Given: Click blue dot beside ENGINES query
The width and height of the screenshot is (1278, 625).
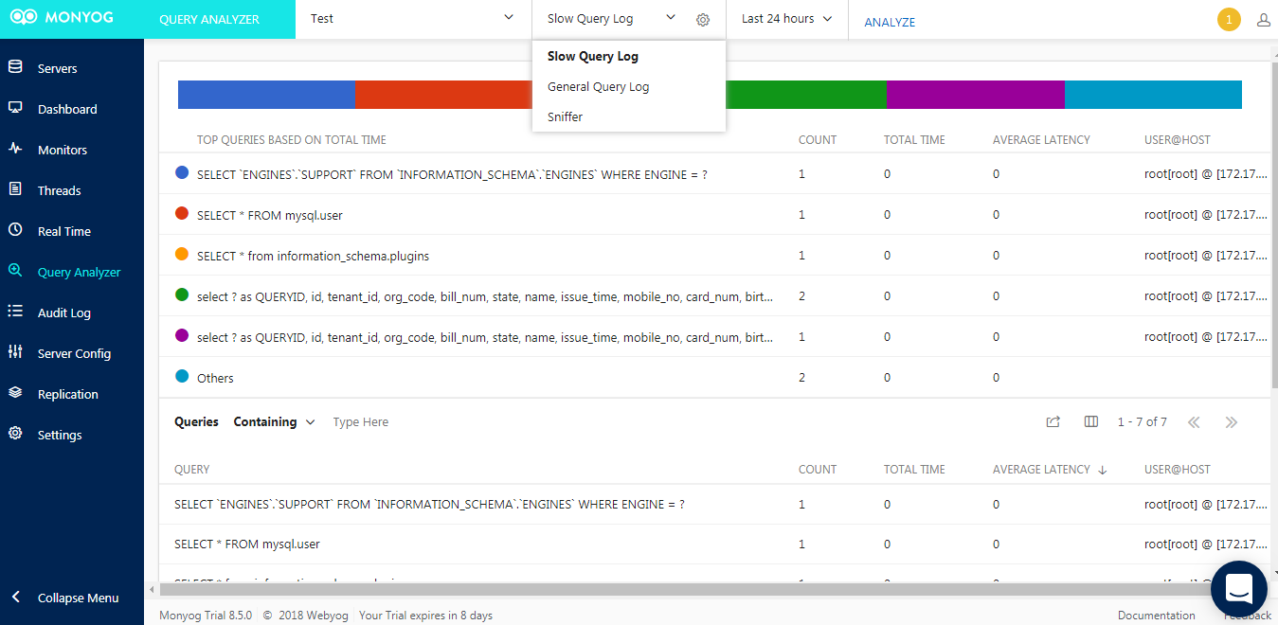Looking at the screenshot, I should point(183,173).
